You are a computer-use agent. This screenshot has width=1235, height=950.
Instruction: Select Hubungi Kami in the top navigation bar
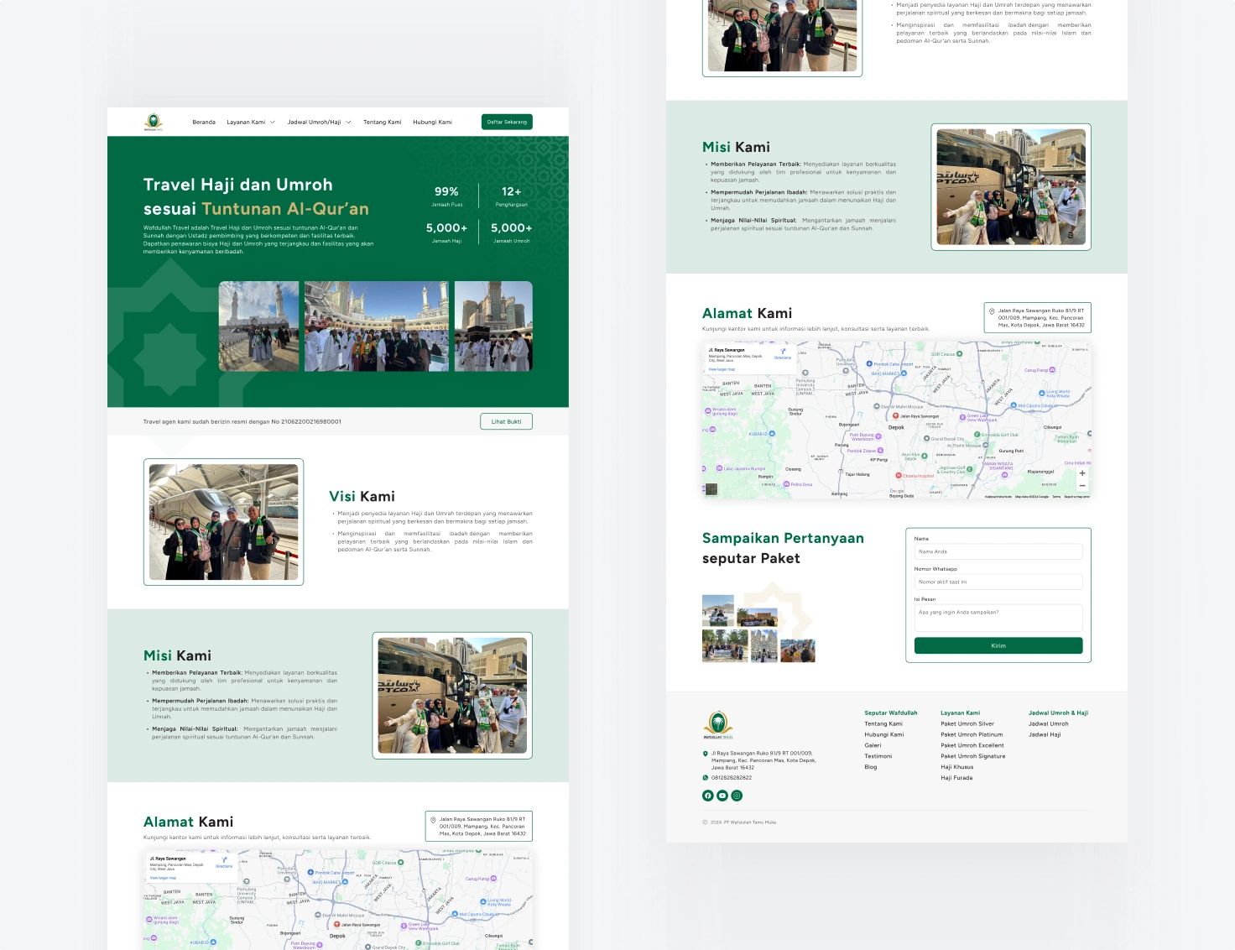432,123
